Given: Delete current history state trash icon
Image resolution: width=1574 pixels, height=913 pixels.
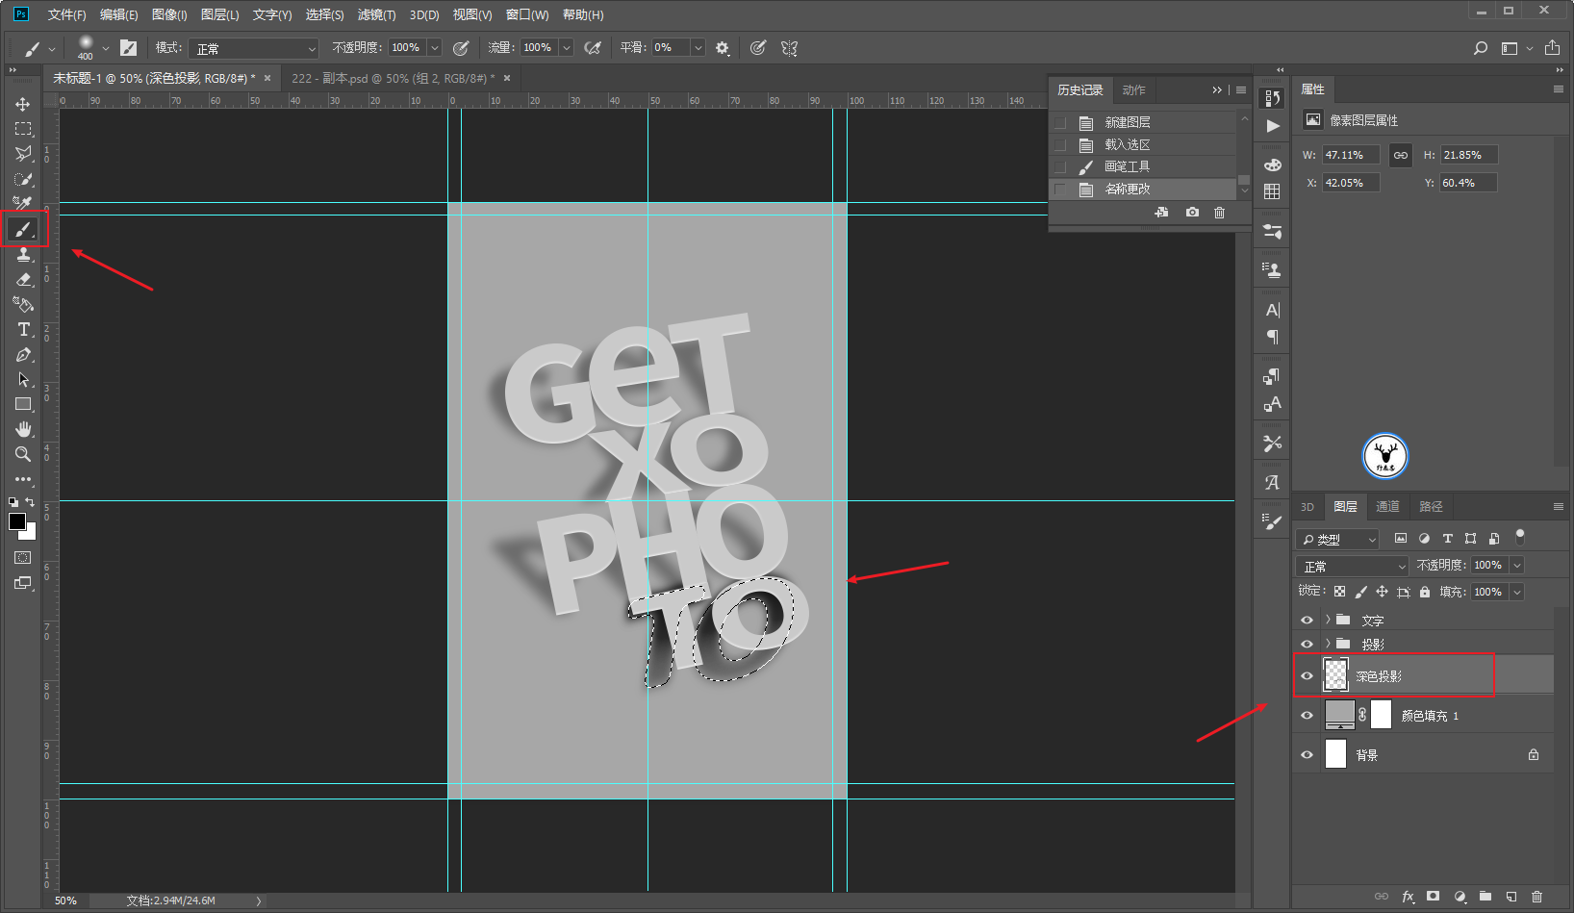Looking at the screenshot, I should pyautogui.click(x=1219, y=212).
